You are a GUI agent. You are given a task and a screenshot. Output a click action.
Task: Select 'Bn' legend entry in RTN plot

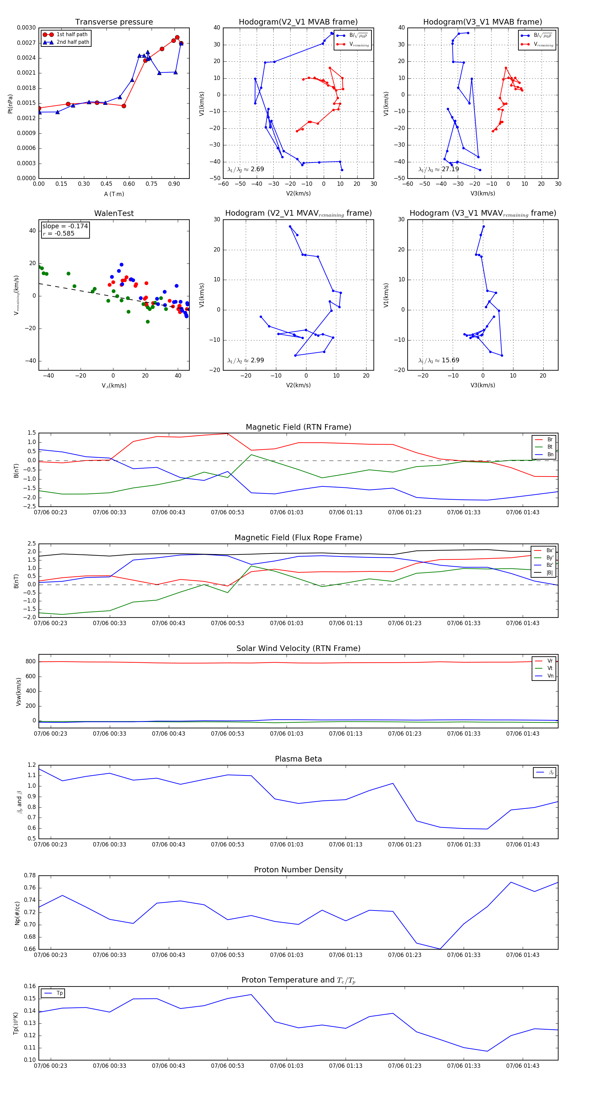pyautogui.click(x=544, y=454)
